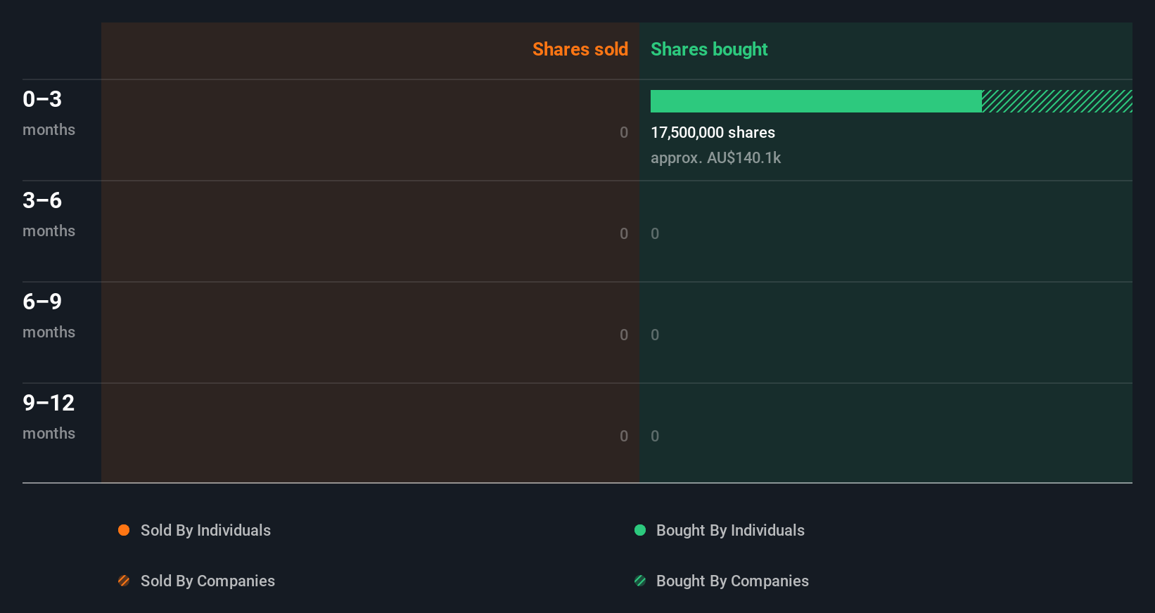
Task: Select the Sold By Companies legend label
Action: (x=208, y=581)
